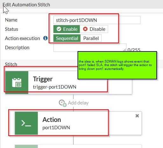Click the Action execution info icon

click(45, 38)
